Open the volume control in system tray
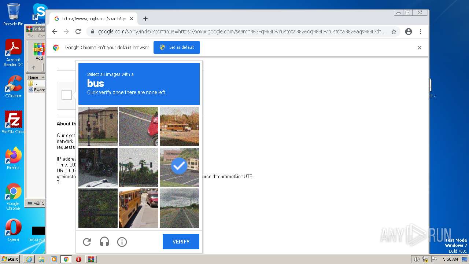Screen dimensions: 469x264 [417, 259]
